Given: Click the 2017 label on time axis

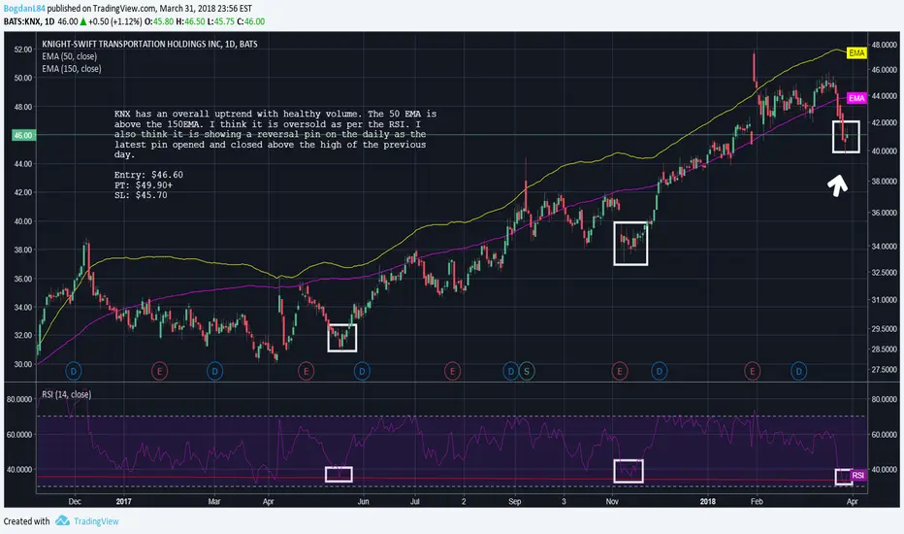Looking at the screenshot, I should click(x=123, y=501).
